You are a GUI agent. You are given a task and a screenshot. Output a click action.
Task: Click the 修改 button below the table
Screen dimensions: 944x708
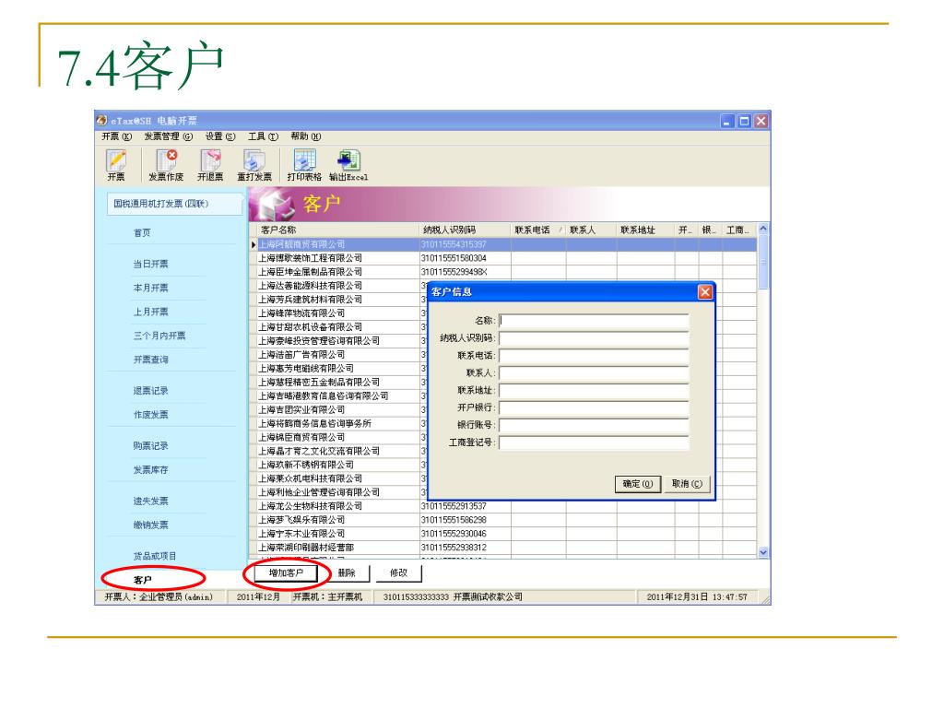pos(398,573)
